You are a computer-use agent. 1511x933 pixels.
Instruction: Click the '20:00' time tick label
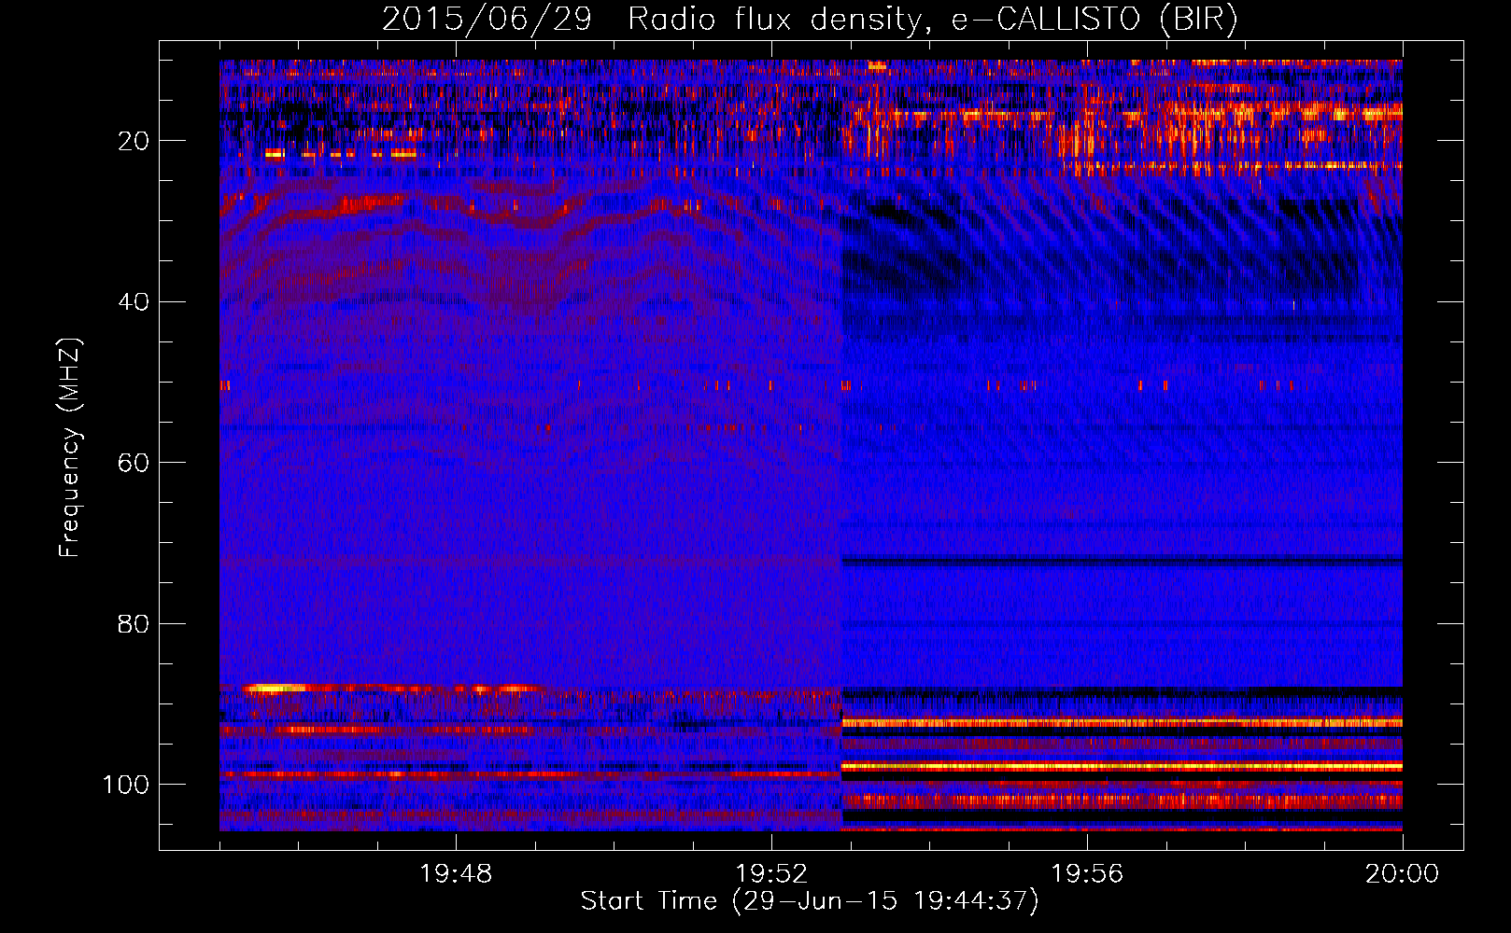click(x=1402, y=874)
